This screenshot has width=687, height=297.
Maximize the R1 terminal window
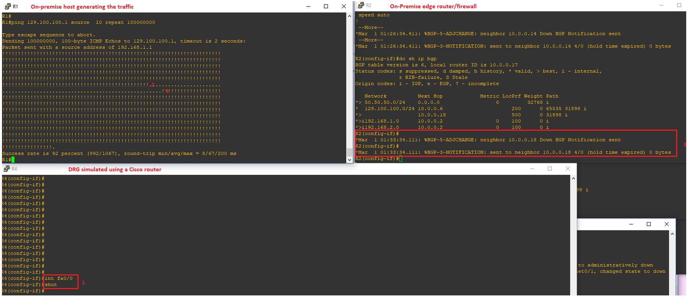tap(326, 6)
